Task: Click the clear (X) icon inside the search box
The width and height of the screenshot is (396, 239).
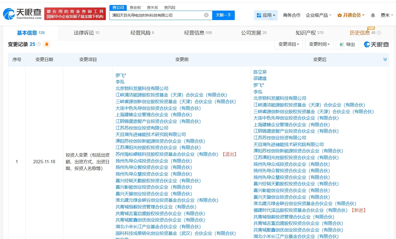Action: (206, 15)
